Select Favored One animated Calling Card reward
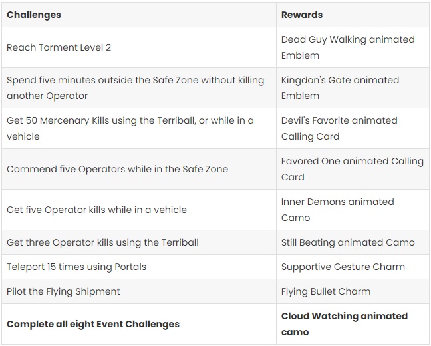431x346 pixels. (352, 169)
